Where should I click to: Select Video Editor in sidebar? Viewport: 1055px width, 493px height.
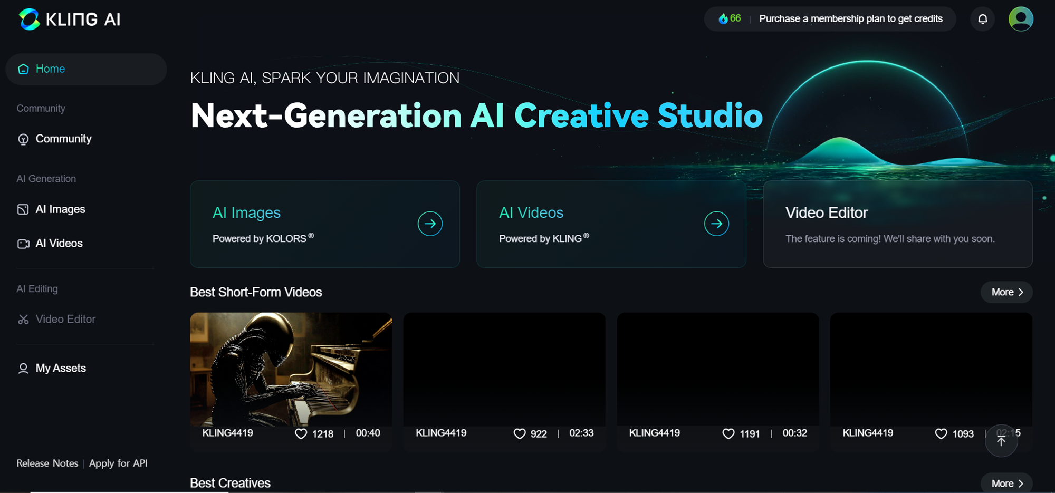point(65,319)
